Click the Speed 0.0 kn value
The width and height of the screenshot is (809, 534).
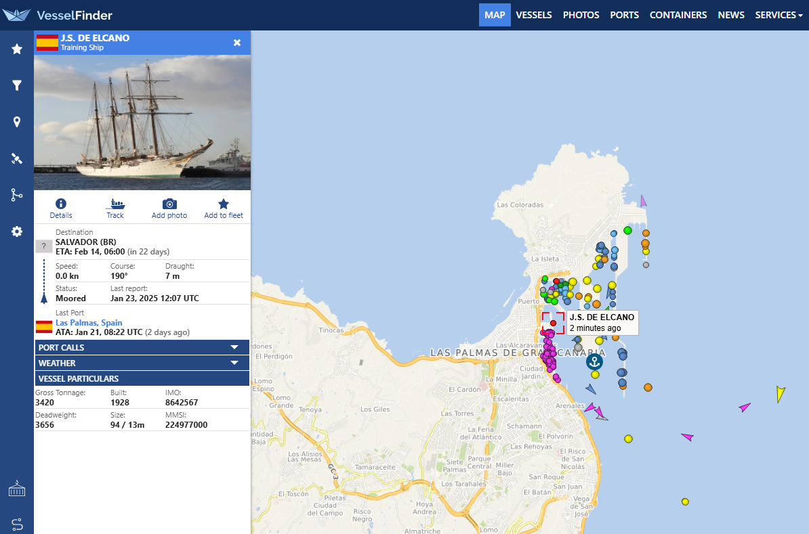coord(67,275)
